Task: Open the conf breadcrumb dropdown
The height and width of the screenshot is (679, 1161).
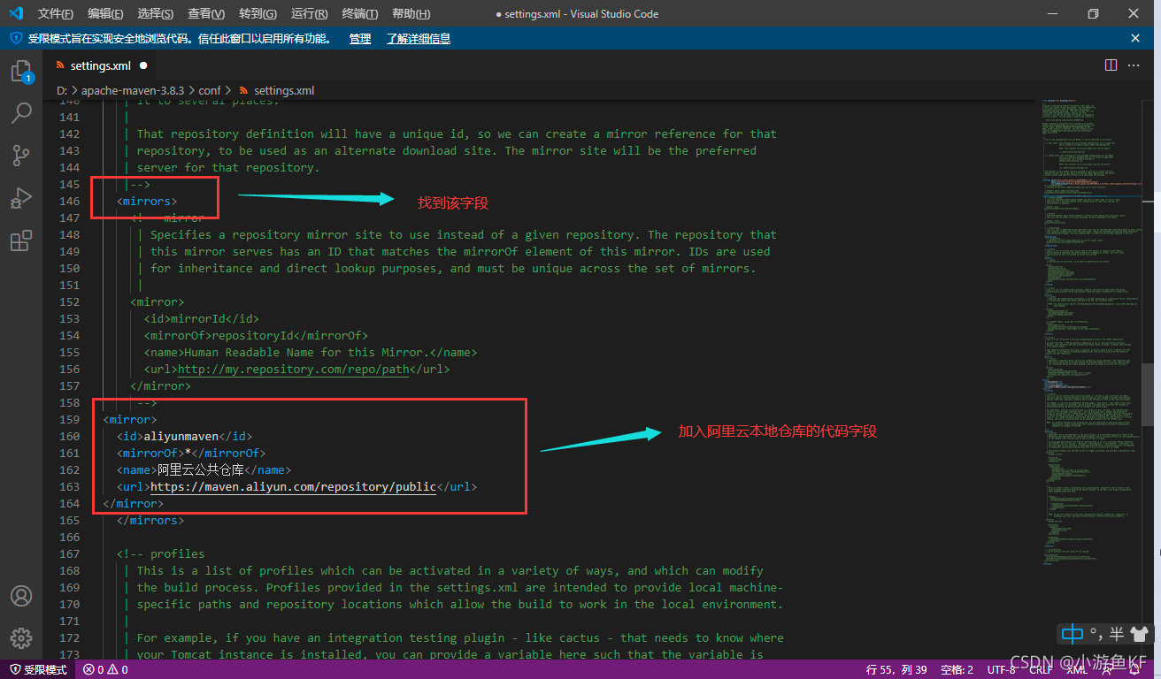Action: tap(210, 90)
